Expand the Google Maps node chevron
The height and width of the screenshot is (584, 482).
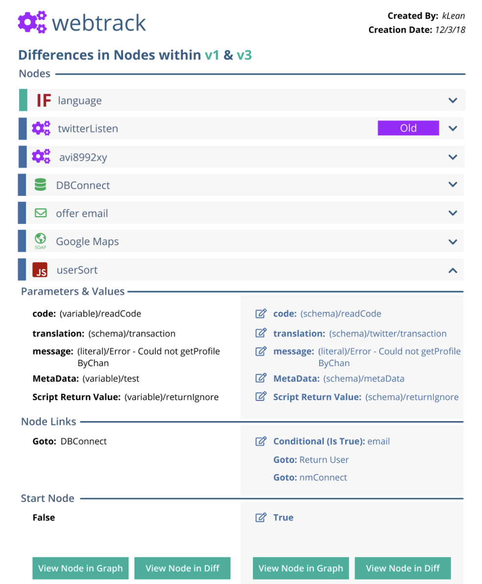(x=453, y=241)
